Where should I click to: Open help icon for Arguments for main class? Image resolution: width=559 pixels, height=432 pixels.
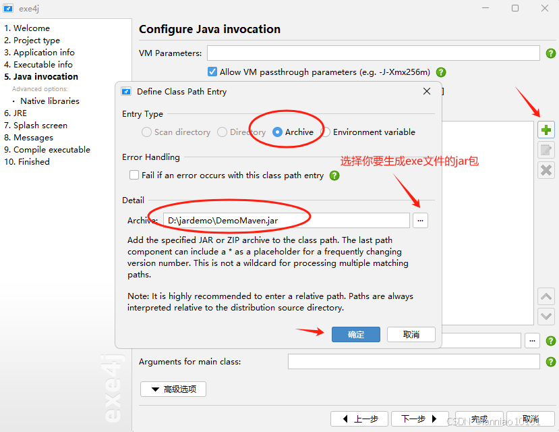pos(550,362)
